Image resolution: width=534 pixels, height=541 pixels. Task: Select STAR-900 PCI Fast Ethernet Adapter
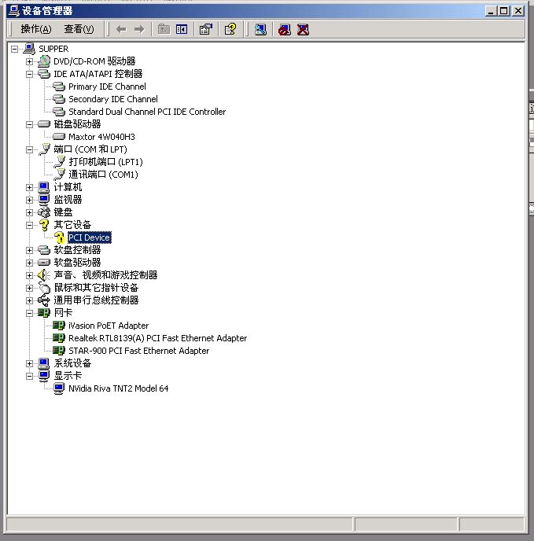coord(138,351)
